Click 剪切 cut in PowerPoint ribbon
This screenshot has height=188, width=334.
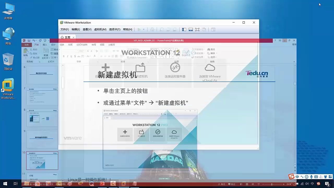coord(33,50)
